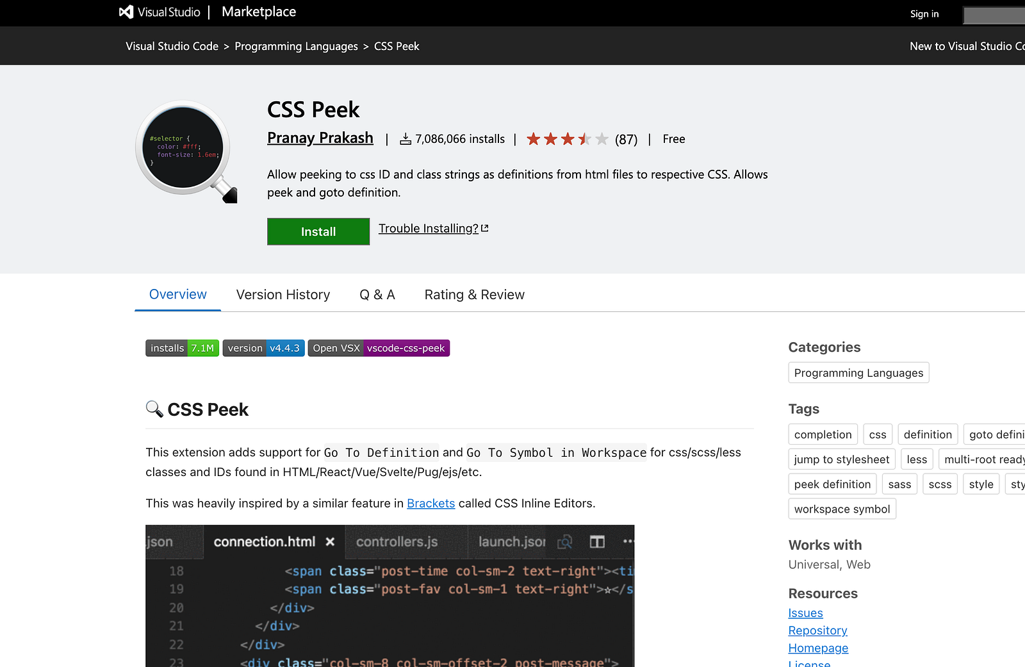The image size is (1025, 667).
Task: Open the Marketplace home link
Action: [259, 12]
